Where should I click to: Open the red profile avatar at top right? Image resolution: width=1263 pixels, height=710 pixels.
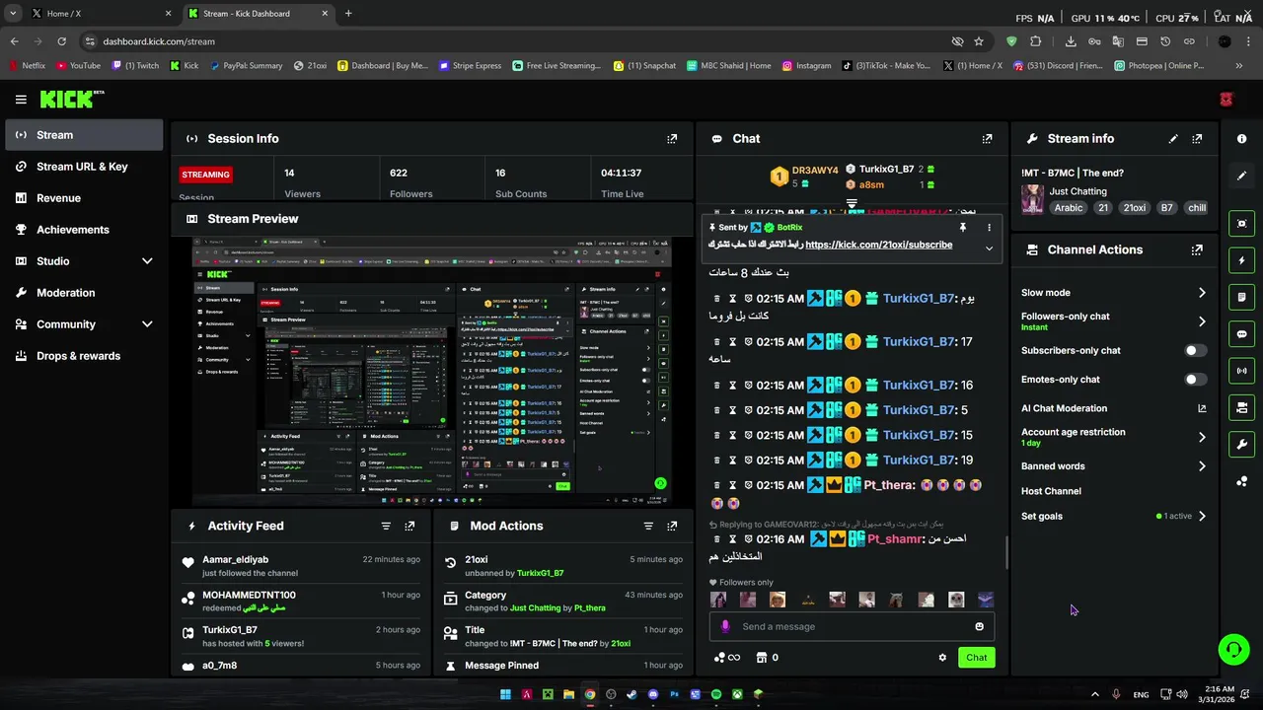pyautogui.click(x=1226, y=99)
